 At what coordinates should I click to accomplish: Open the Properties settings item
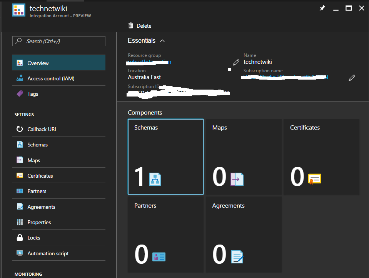click(59, 222)
